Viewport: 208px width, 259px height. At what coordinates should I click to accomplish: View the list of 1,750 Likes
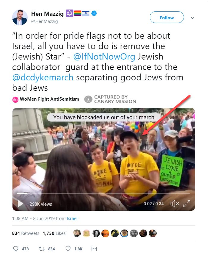pyautogui.click(x=54, y=233)
